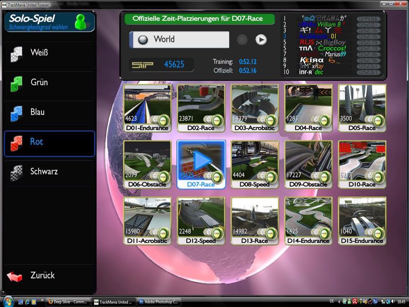Switch to Adobe Photoshop taskbar window
Screen dimensions: 409x307
158,302
